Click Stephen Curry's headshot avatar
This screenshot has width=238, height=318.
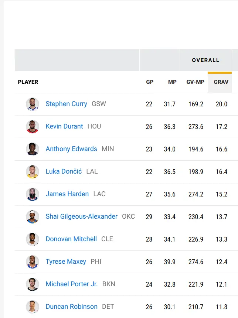point(33,104)
